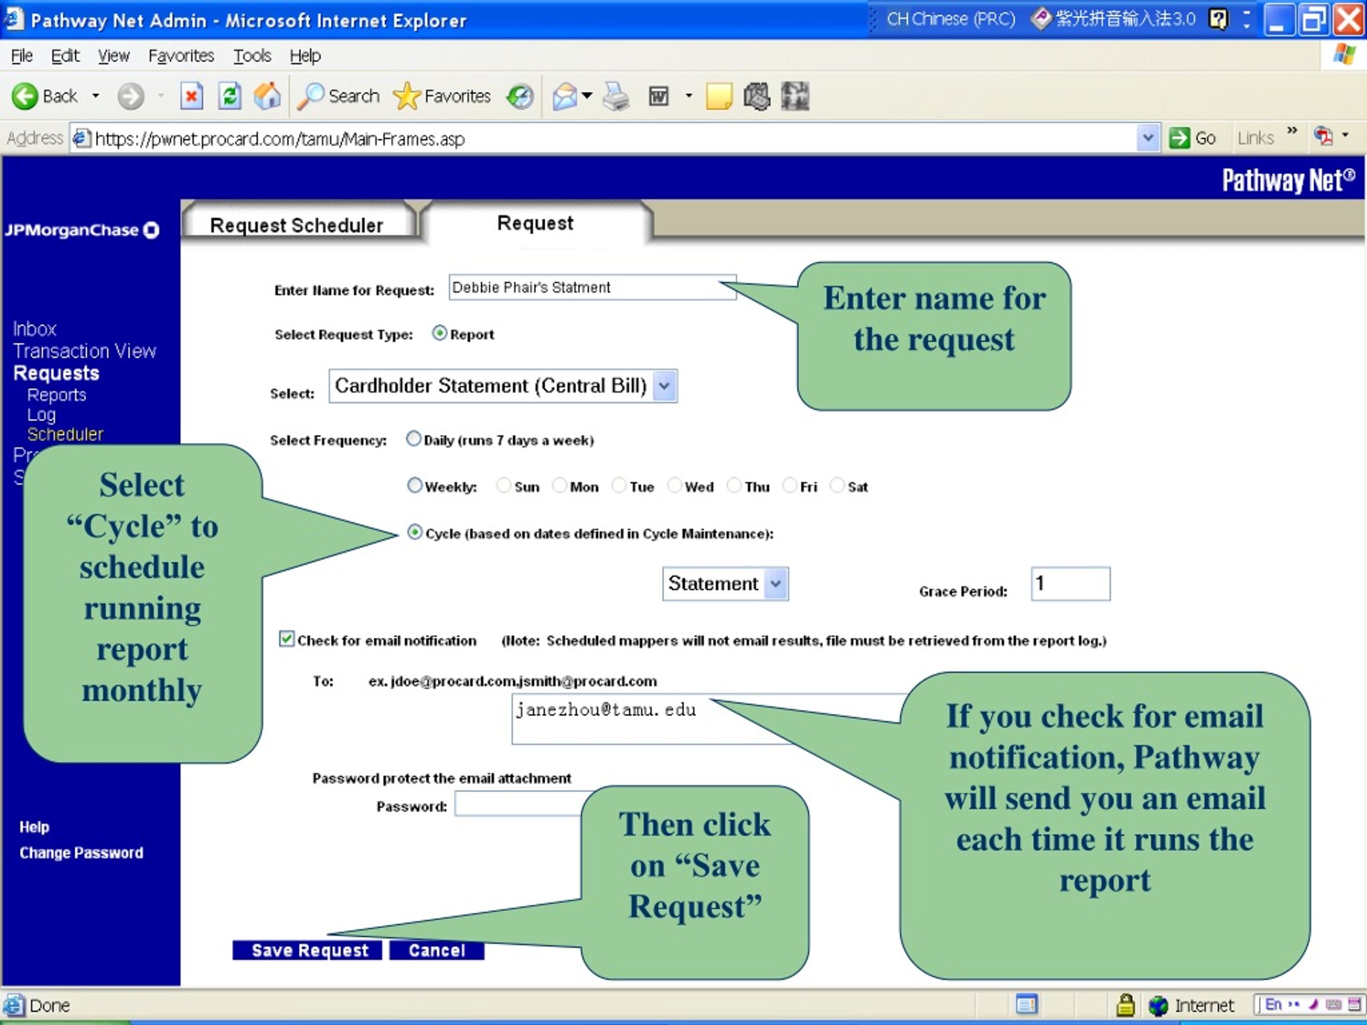Open the Scheduler link in sidebar
Image resolution: width=1367 pixels, height=1025 pixels.
[x=65, y=435]
